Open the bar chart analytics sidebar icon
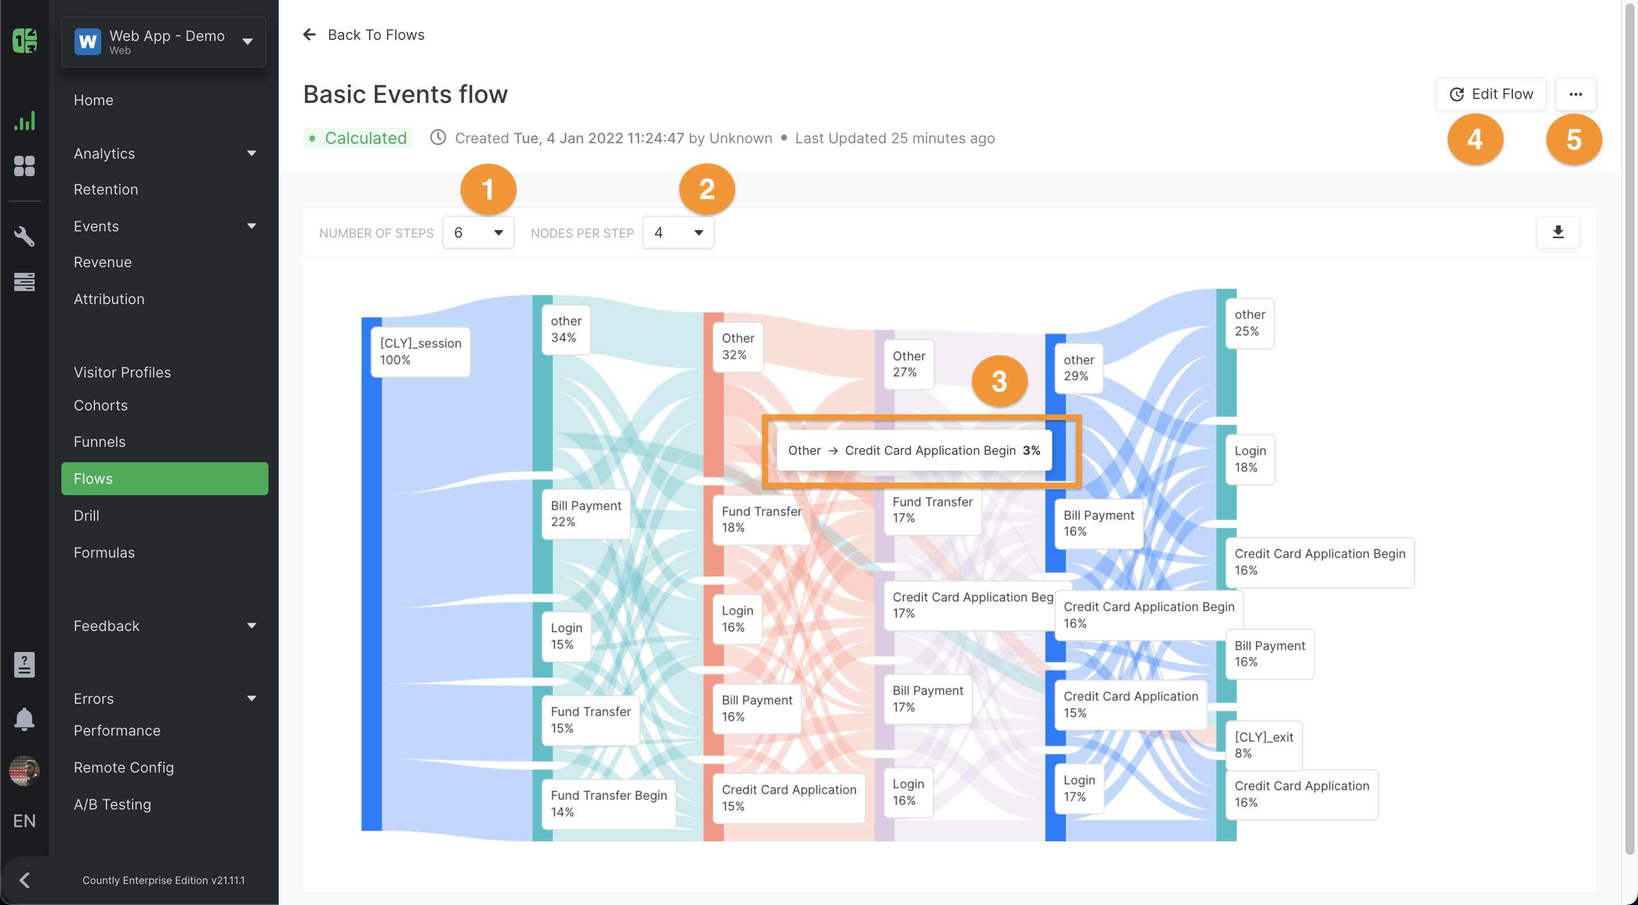Image resolution: width=1638 pixels, height=905 pixels. pos(24,121)
